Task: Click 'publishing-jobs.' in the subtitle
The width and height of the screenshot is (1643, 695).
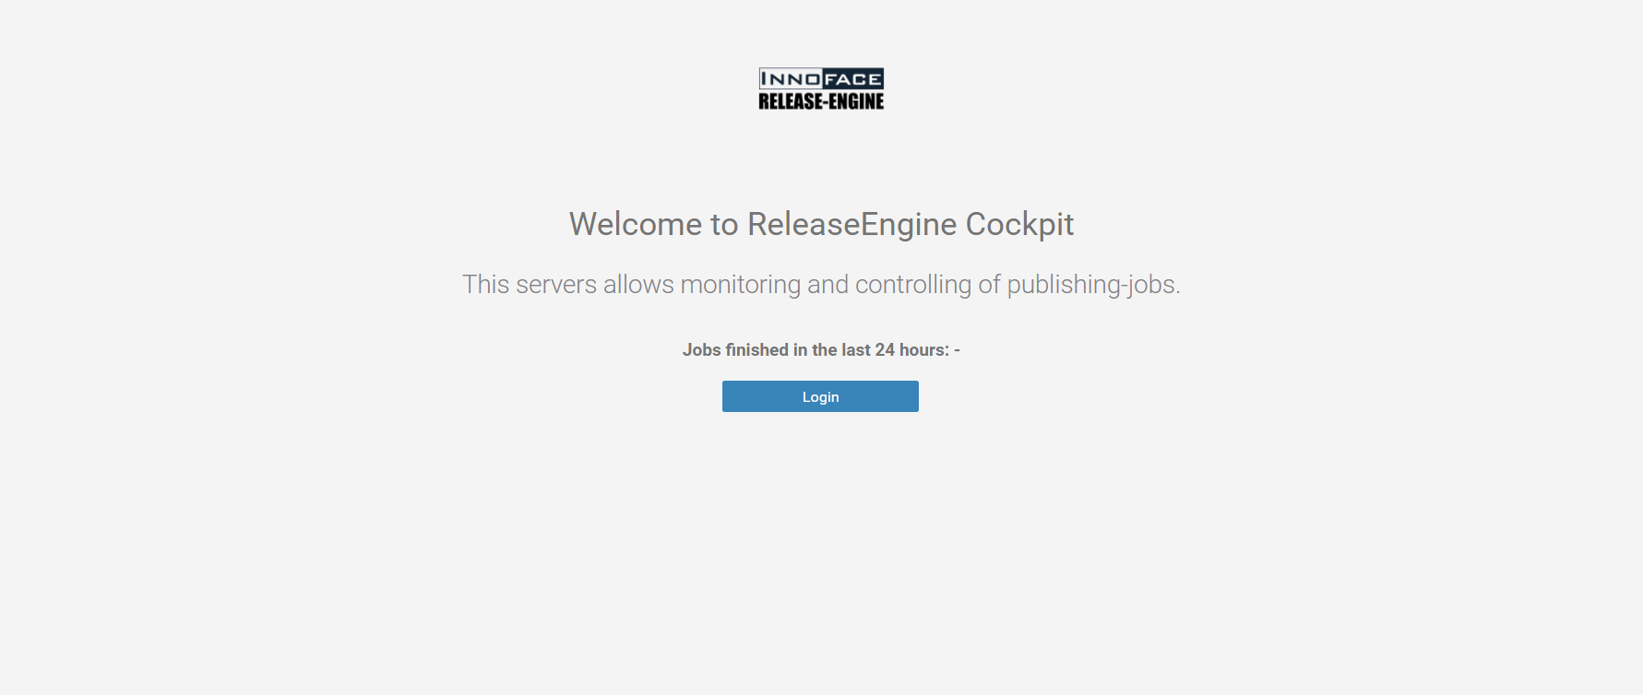Action: click(1093, 284)
